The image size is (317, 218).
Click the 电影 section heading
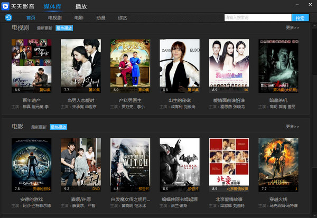point(17,127)
